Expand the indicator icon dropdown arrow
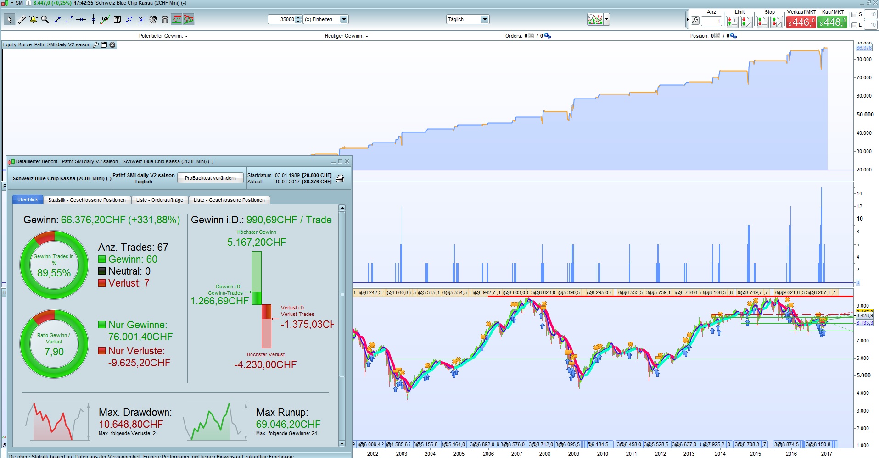Image resolution: width=879 pixels, height=458 pixels. [607, 19]
